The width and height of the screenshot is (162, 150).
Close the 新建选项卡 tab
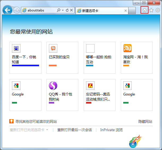coord(126,11)
